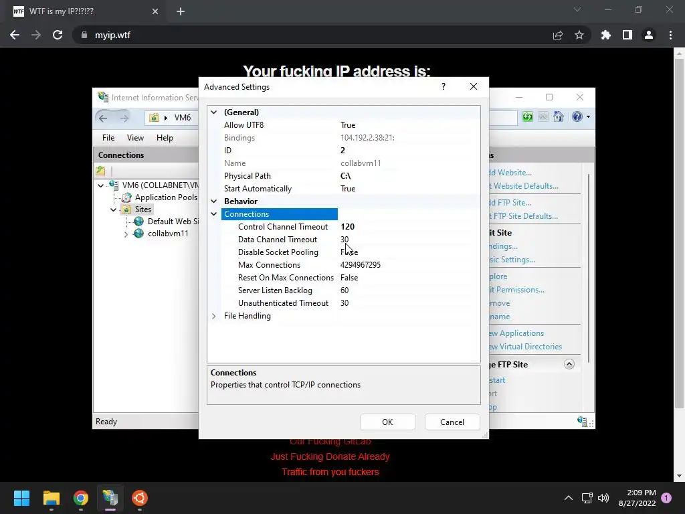This screenshot has width=685, height=514.
Task: Click FTP Site Defaults action link
Action: pyautogui.click(x=524, y=216)
